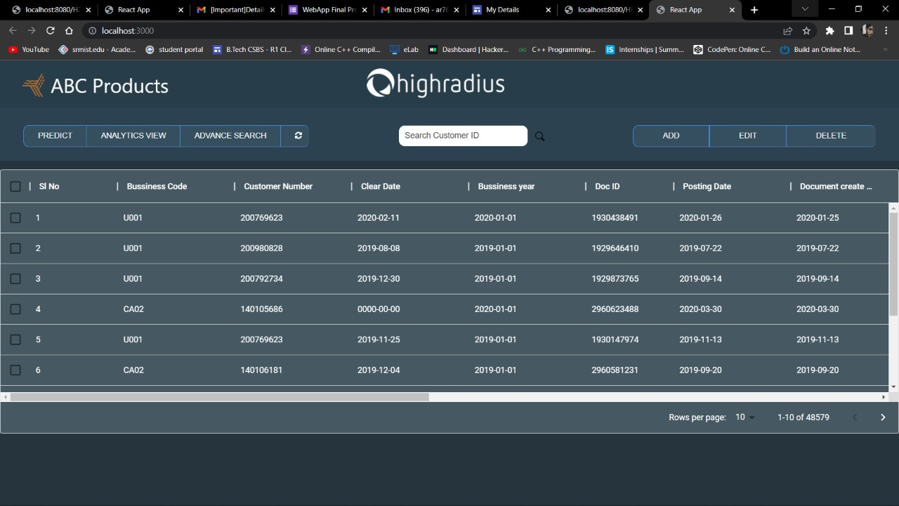Click the HighRadius logo in the header
Viewport: 899px width, 506px height.
435,83
